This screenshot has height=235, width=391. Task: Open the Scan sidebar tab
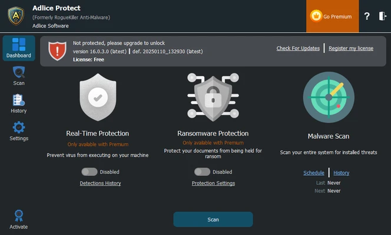(19, 76)
